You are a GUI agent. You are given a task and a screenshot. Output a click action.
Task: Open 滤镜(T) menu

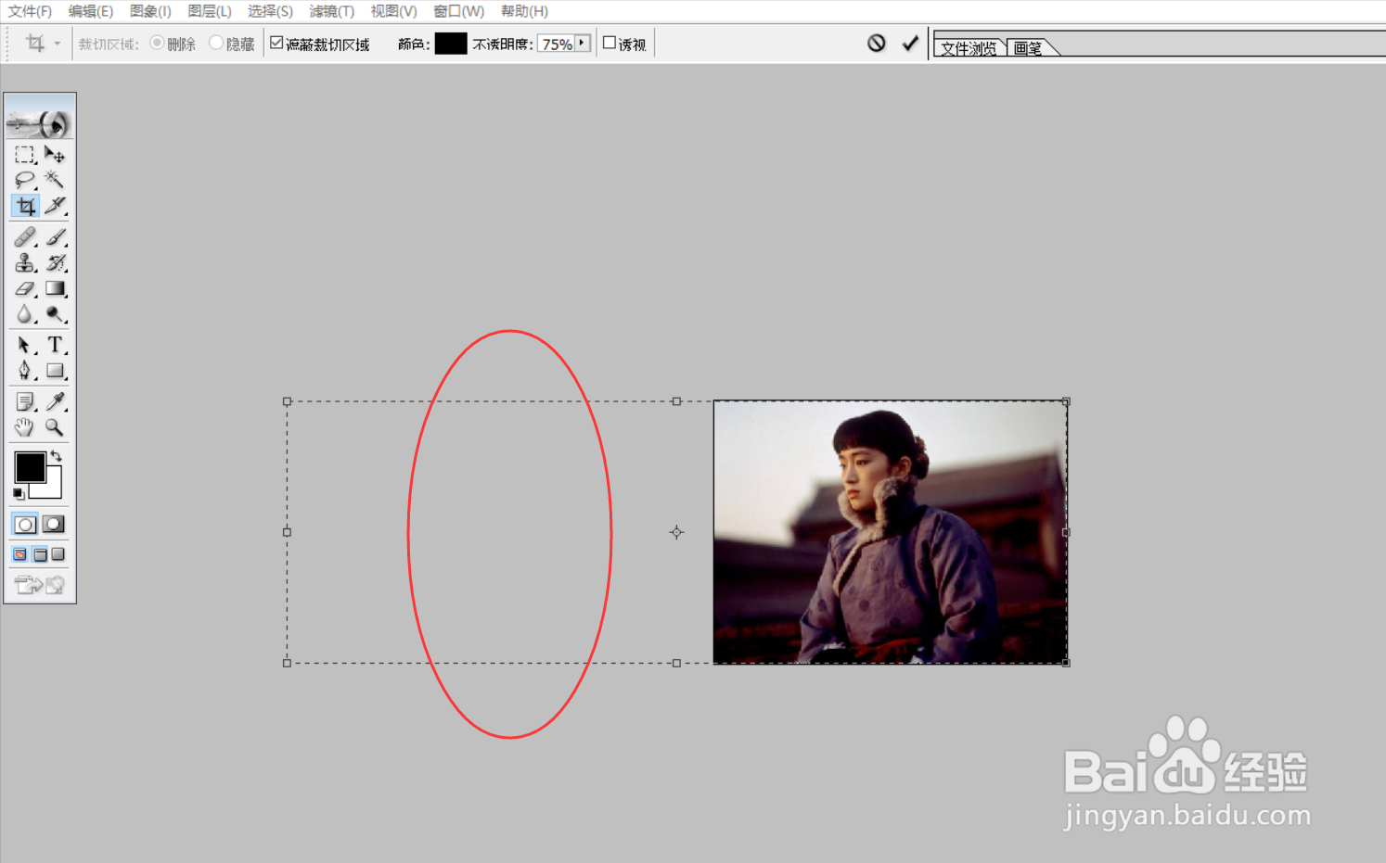pos(331,11)
